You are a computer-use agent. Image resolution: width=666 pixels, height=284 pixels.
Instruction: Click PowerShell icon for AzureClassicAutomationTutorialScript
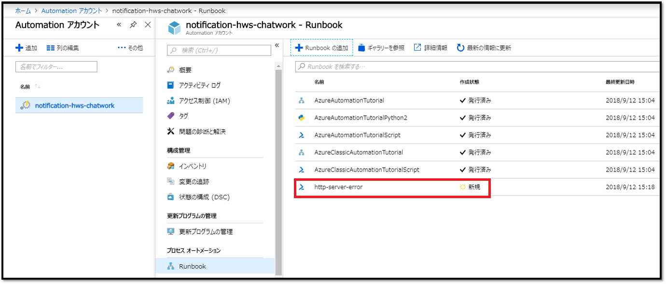(302, 170)
